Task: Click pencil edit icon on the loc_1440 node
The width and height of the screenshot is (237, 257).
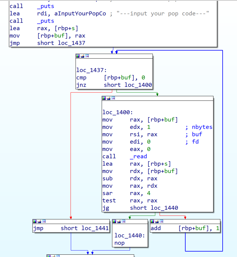Action: coord(119,221)
